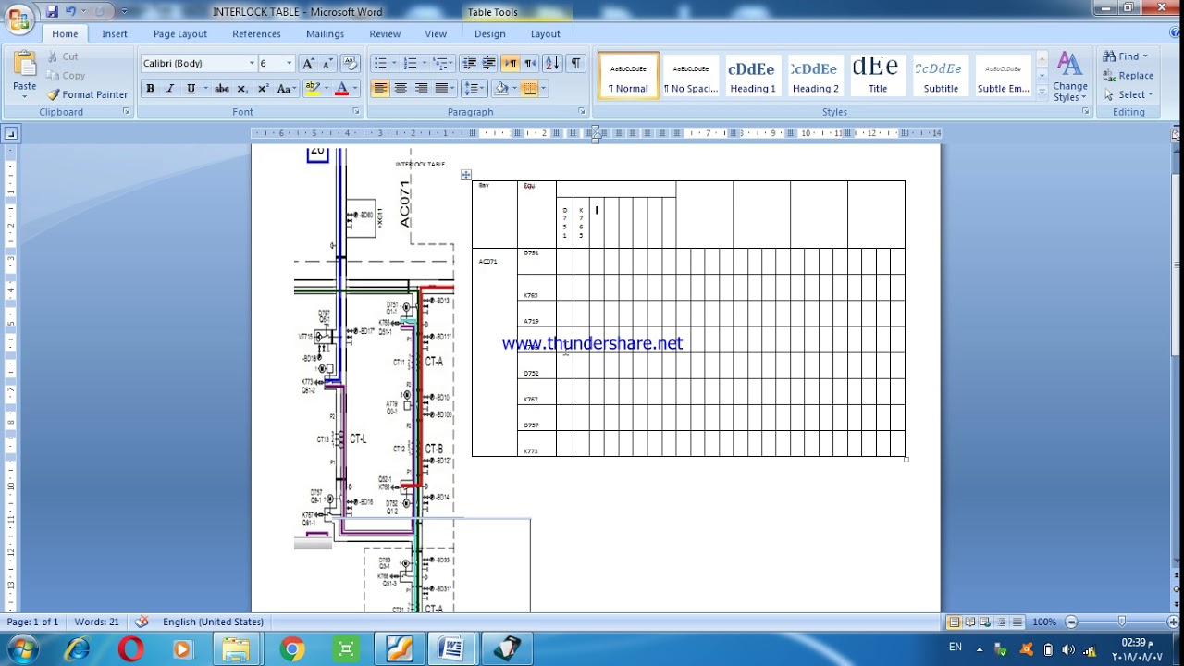The image size is (1184, 666).
Task: Click the Replace tool in Editing group
Action: tap(1128, 76)
